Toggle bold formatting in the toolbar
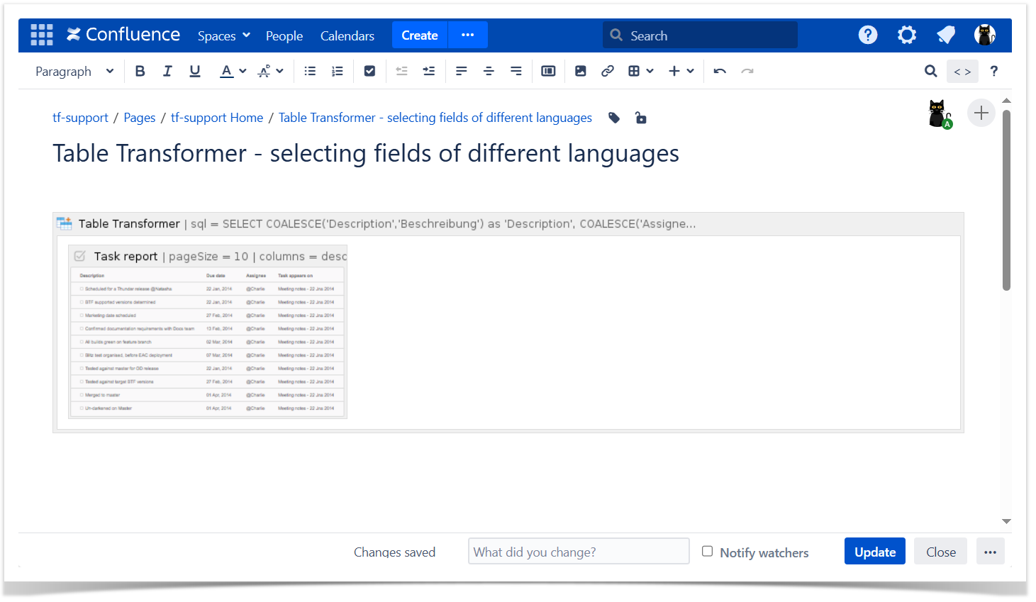The width and height of the screenshot is (1036, 602). coord(140,71)
